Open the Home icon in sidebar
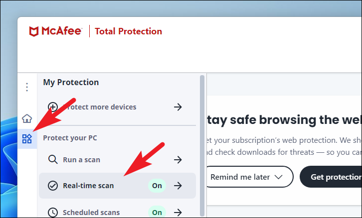The image size is (362, 218). coord(27,118)
